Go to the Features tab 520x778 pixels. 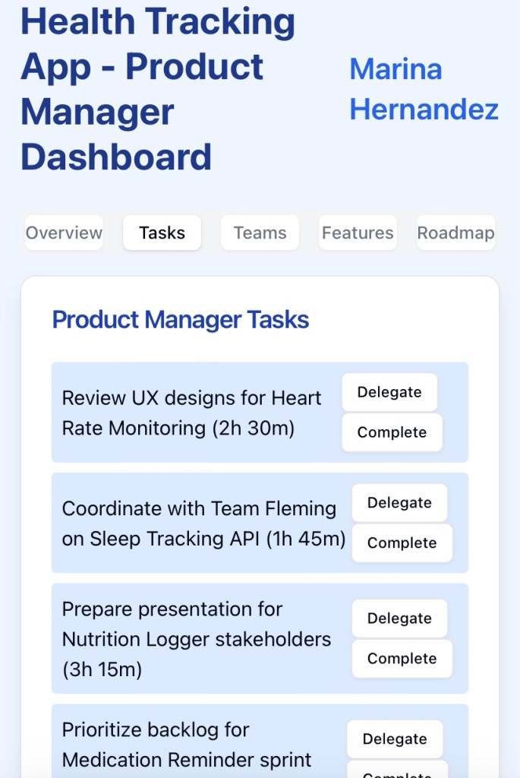[358, 233]
